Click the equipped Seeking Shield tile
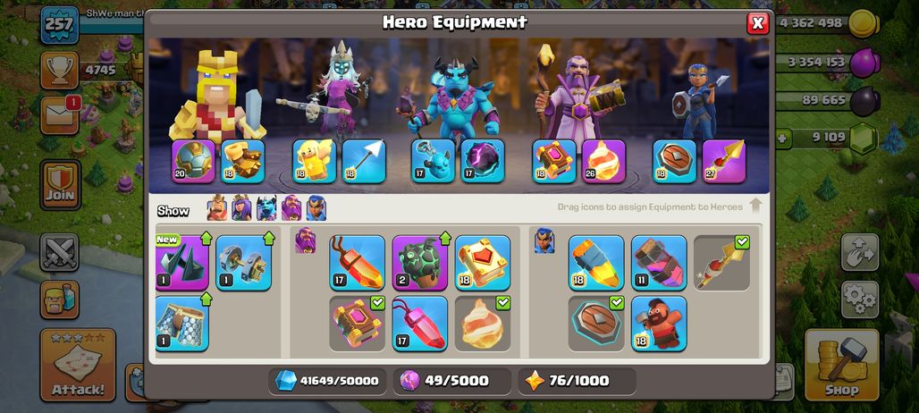Screen dimensions: 919x413 (x=596, y=324)
